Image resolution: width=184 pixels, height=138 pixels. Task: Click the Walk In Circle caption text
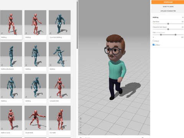tap(6, 133)
